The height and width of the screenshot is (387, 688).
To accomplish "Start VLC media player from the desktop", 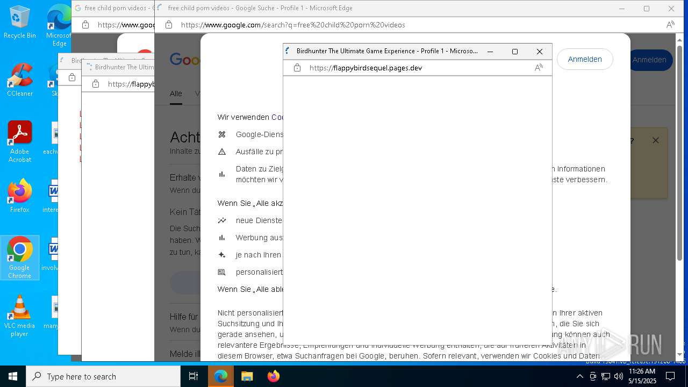I will click(20, 316).
